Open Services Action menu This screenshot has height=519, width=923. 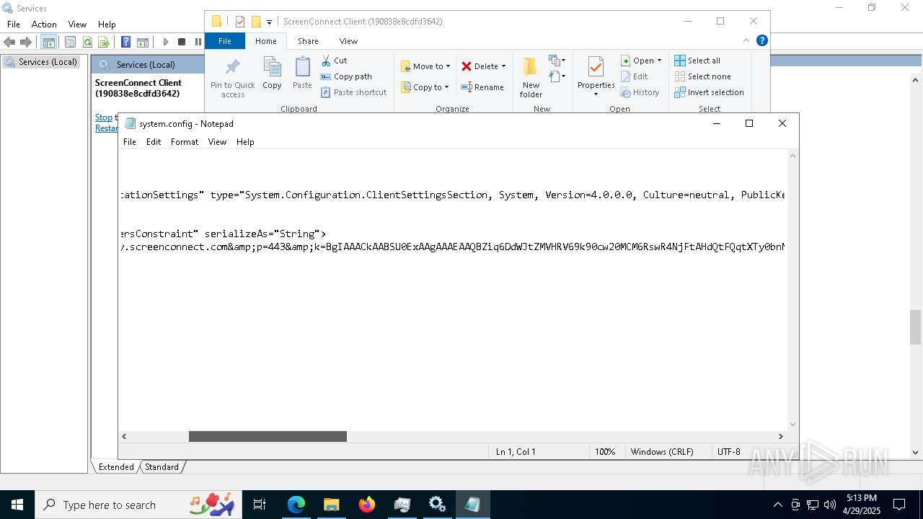click(x=44, y=25)
